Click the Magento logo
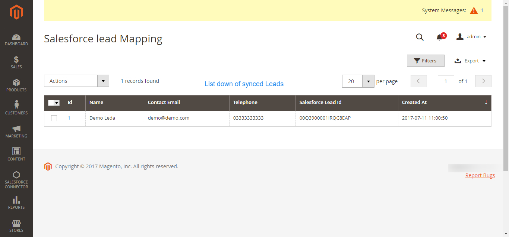509x237 pixels. 16,12
